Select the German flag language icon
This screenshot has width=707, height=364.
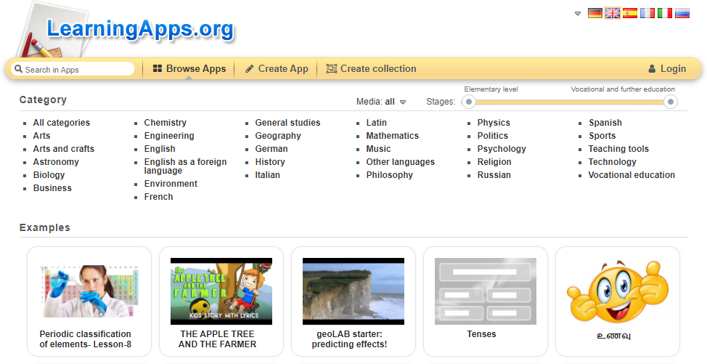click(x=594, y=13)
